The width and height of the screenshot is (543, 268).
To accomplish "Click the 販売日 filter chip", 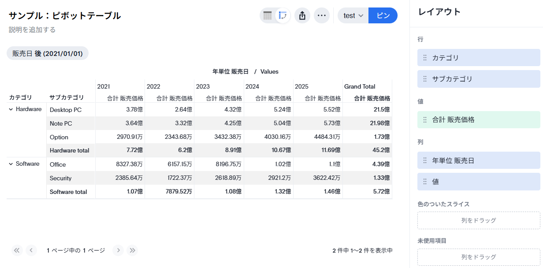I will click(x=48, y=53).
